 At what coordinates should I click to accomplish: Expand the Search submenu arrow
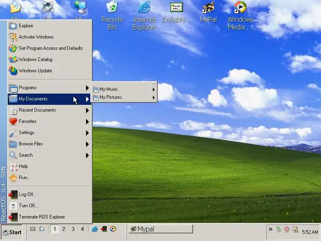click(x=87, y=155)
